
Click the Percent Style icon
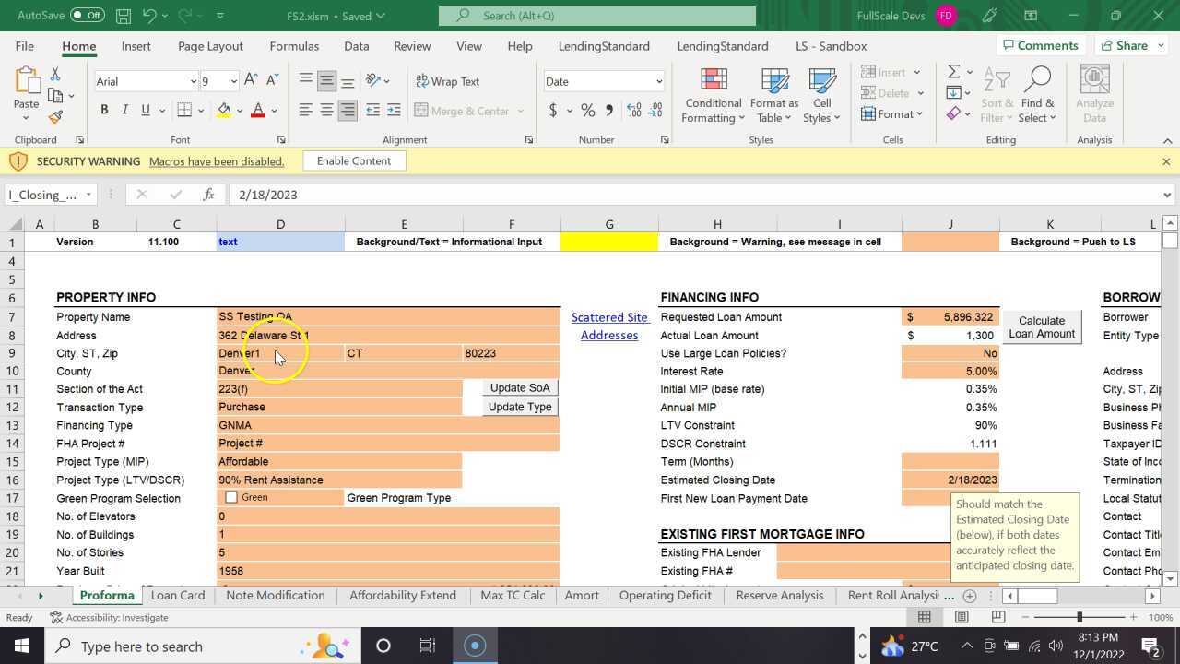(587, 111)
